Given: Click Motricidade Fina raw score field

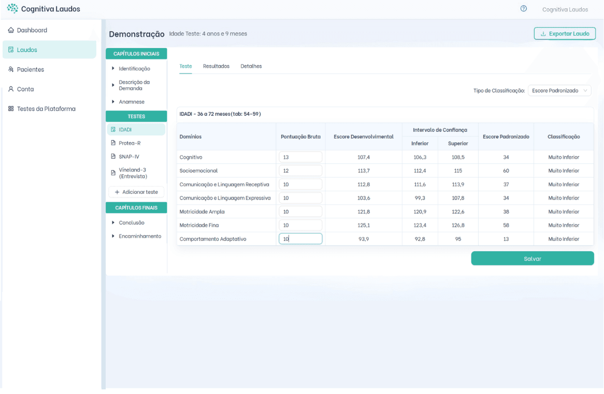Looking at the screenshot, I should tap(300, 225).
